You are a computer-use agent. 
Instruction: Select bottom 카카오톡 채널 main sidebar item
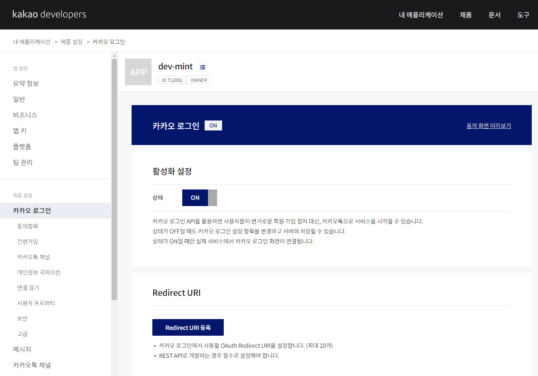pyautogui.click(x=32, y=365)
